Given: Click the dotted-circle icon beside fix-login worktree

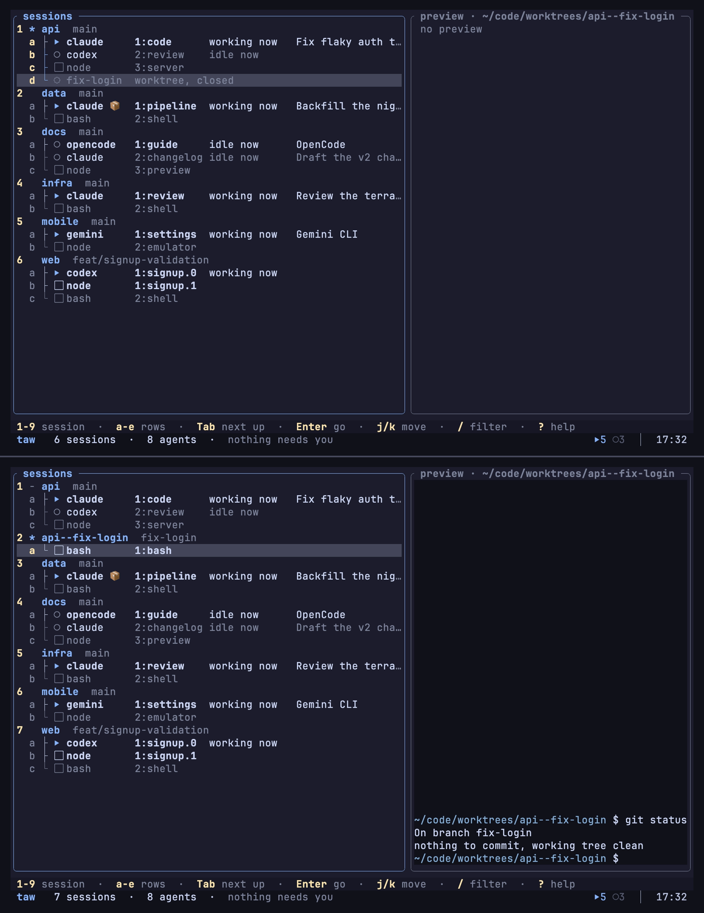Looking at the screenshot, I should pyautogui.click(x=57, y=80).
